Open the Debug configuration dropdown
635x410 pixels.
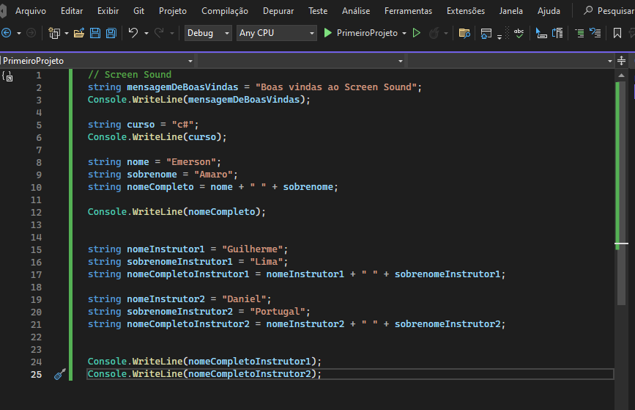coord(208,33)
